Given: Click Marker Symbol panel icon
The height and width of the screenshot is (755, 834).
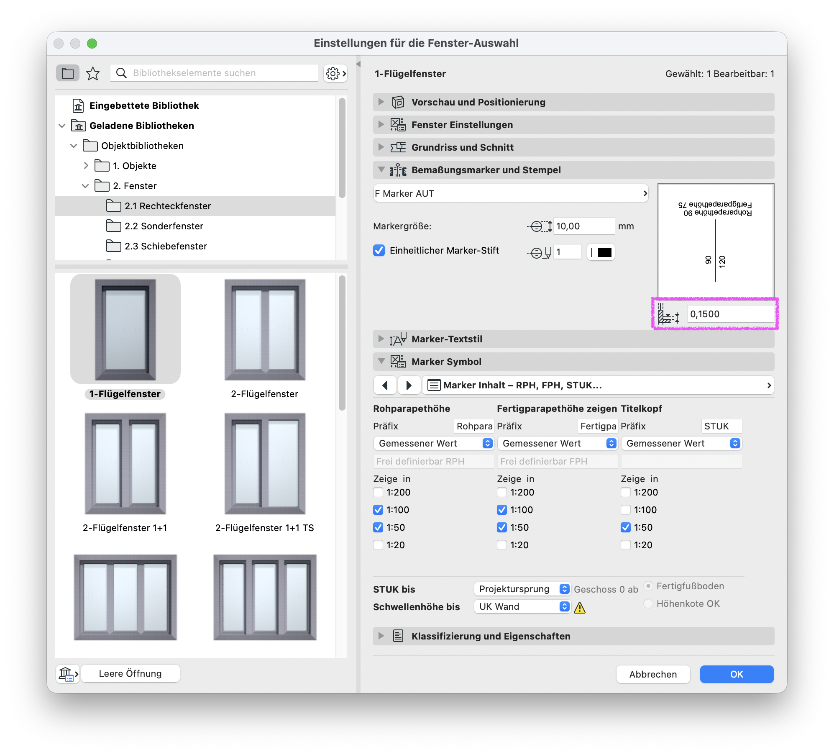Looking at the screenshot, I should 398,362.
